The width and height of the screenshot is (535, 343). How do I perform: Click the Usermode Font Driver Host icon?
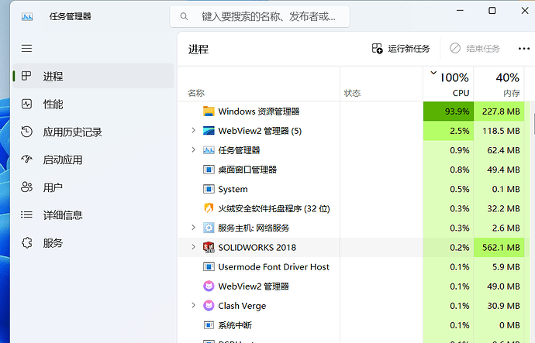tap(209, 266)
